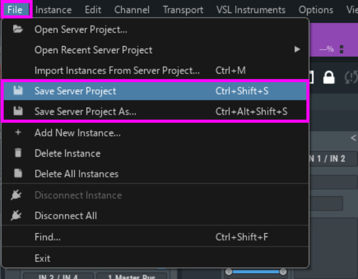Open the Options menu

(315, 9)
